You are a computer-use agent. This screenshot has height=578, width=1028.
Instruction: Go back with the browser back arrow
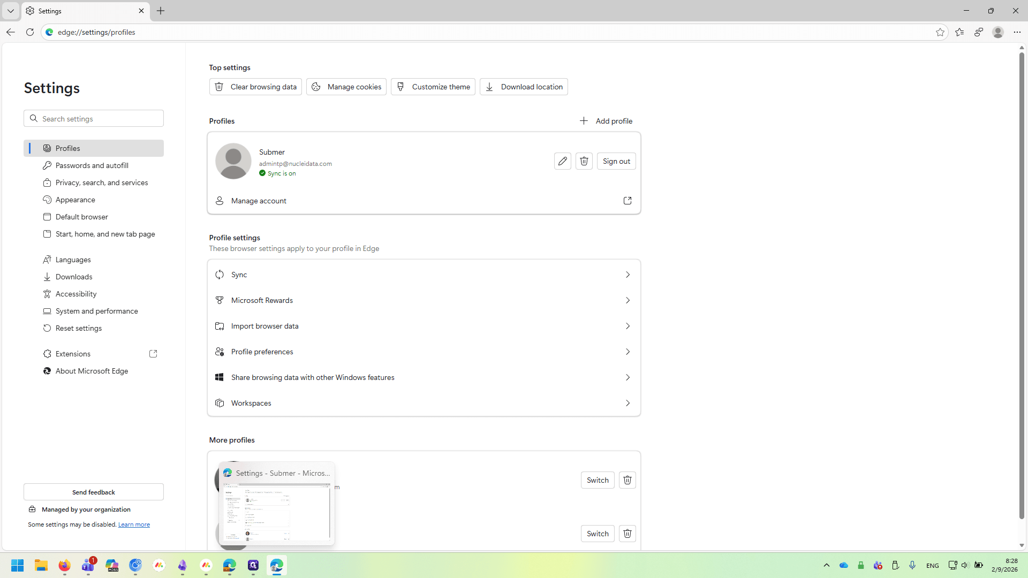pyautogui.click(x=11, y=32)
